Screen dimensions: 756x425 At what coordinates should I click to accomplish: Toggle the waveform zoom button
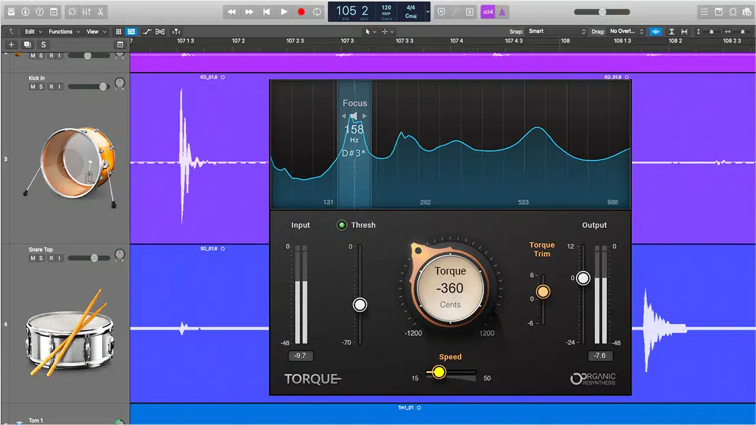(656, 31)
